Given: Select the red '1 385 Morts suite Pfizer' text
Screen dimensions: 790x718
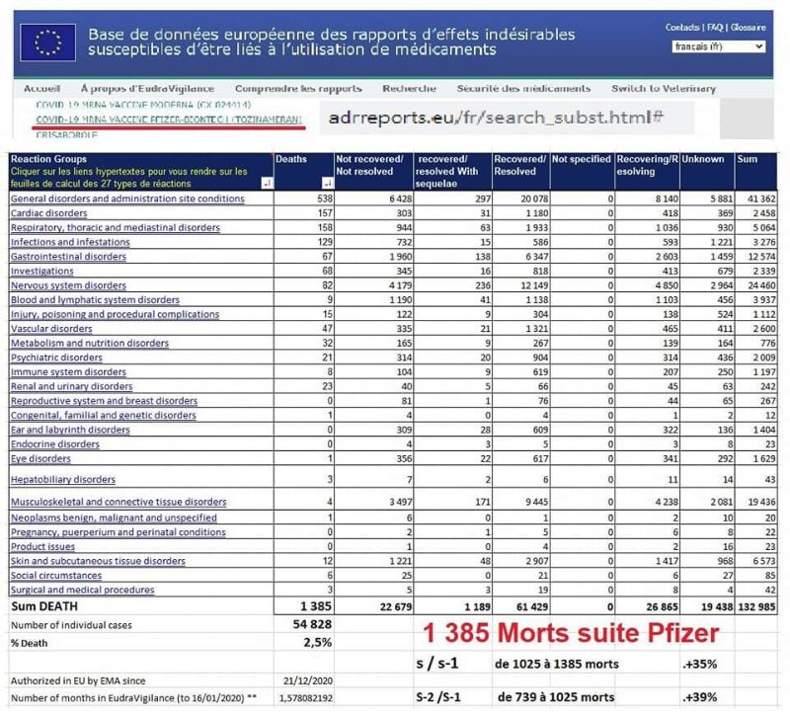Looking at the screenshot, I should 571,633.
